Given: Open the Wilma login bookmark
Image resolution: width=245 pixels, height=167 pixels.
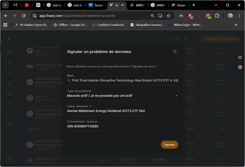Looking at the screenshot, I should (185, 25).
